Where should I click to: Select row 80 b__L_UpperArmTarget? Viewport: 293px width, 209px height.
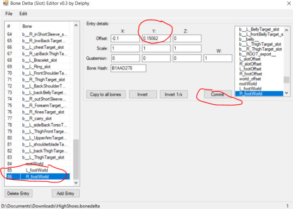[38, 138]
